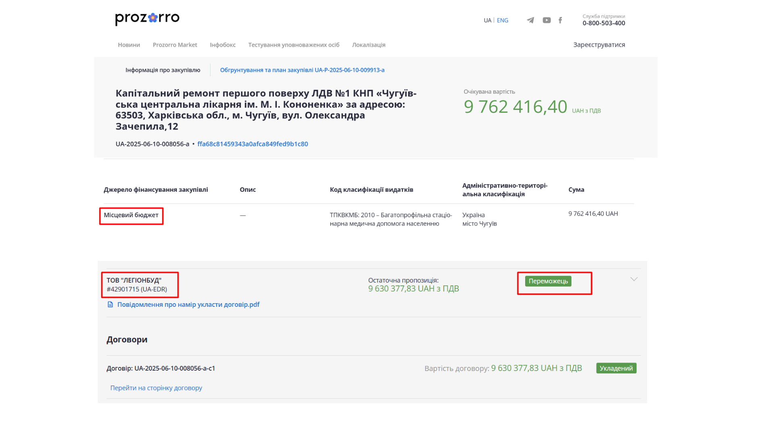Viewport: 775px width, 436px height.
Task: Click the bidder code #42901715 (UA-EDR)
Action: (x=137, y=289)
